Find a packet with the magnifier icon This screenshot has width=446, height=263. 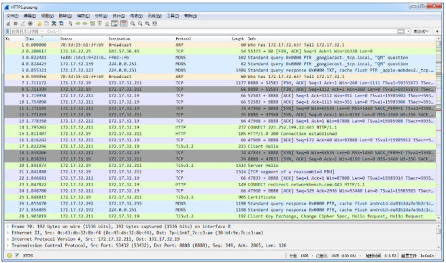(70, 24)
